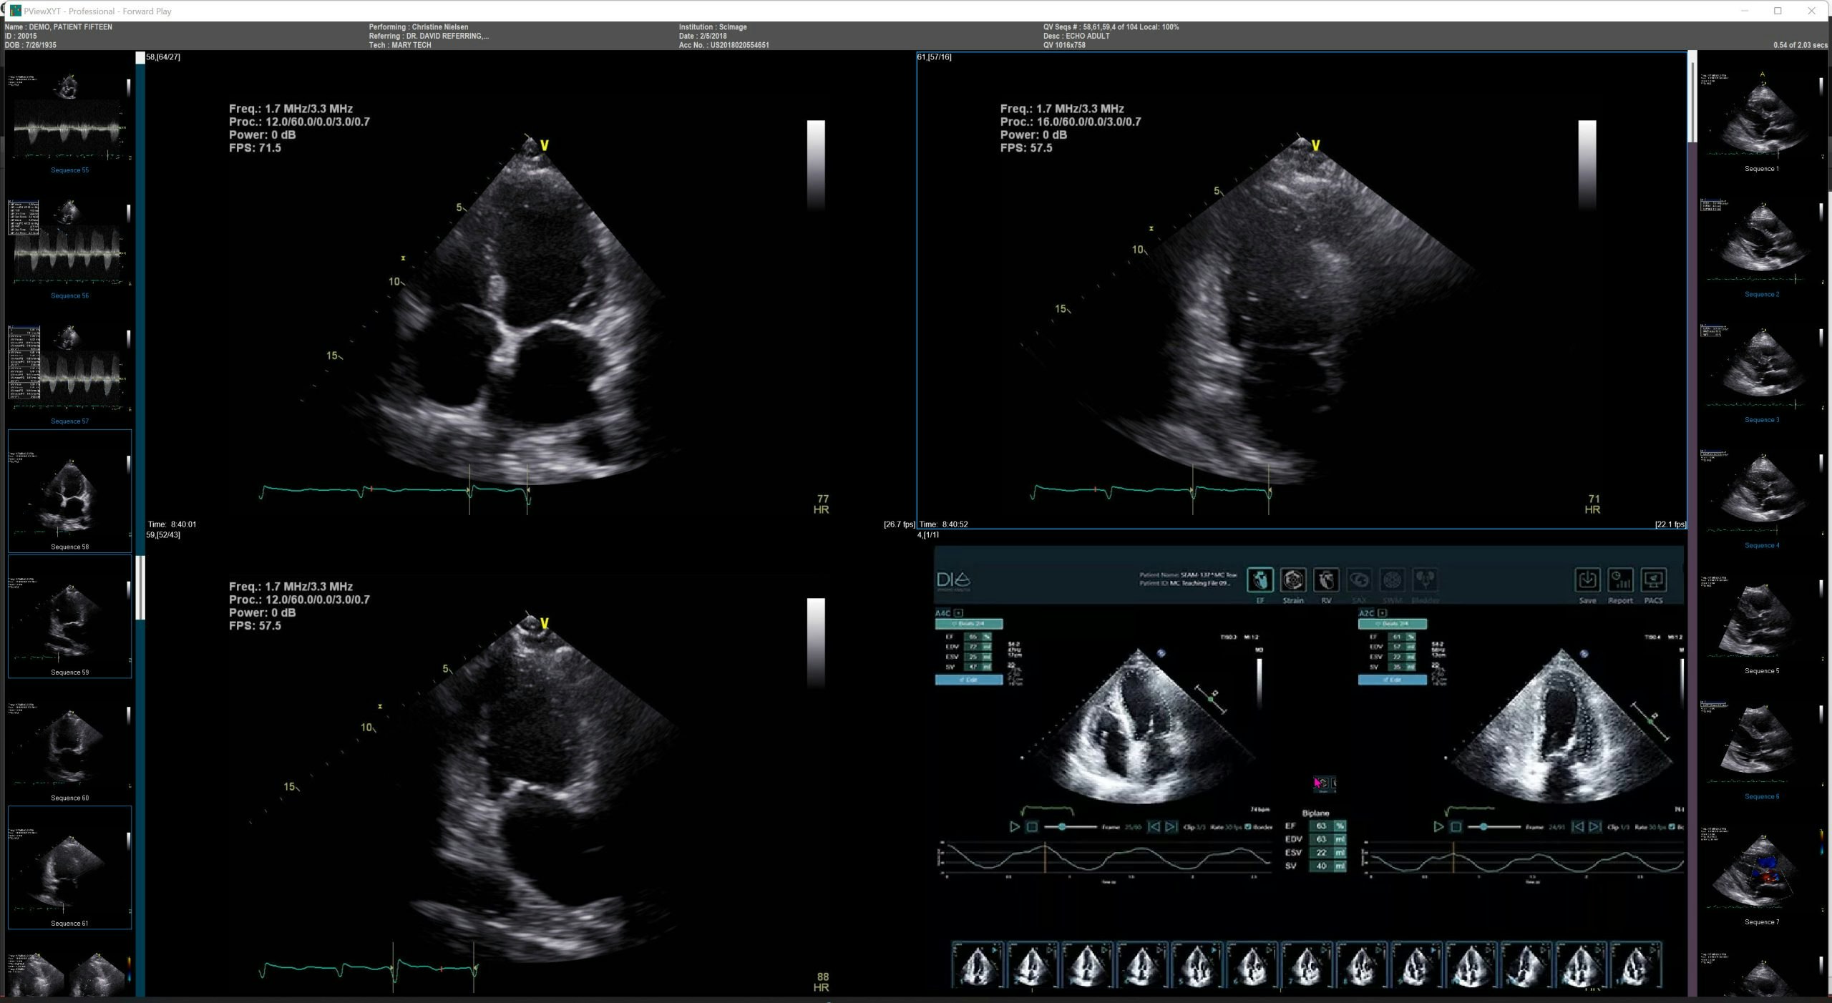The width and height of the screenshot is (1832, 1003).
Task: Click the Biplane EF value 63
Action: click(x=1321, y=826)
